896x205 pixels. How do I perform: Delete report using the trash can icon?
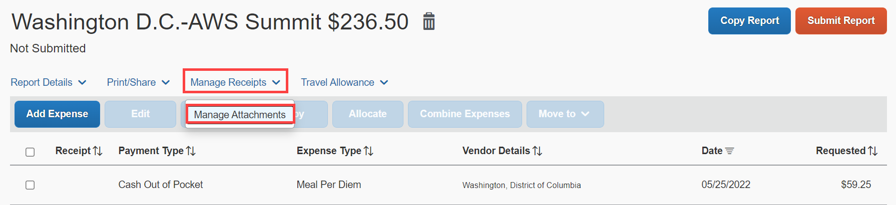(428, 21)
